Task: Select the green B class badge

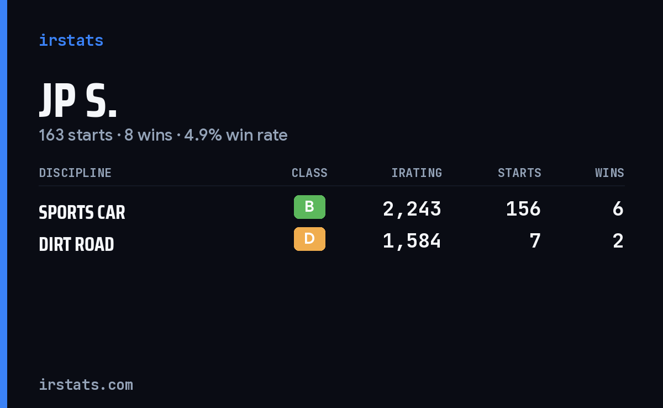Action: pos(309,207)
